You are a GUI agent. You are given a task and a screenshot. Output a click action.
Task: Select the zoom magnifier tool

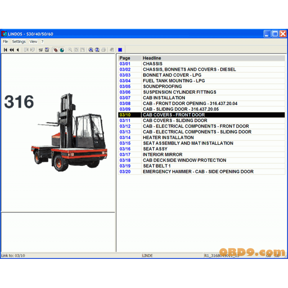pos(70,50)
